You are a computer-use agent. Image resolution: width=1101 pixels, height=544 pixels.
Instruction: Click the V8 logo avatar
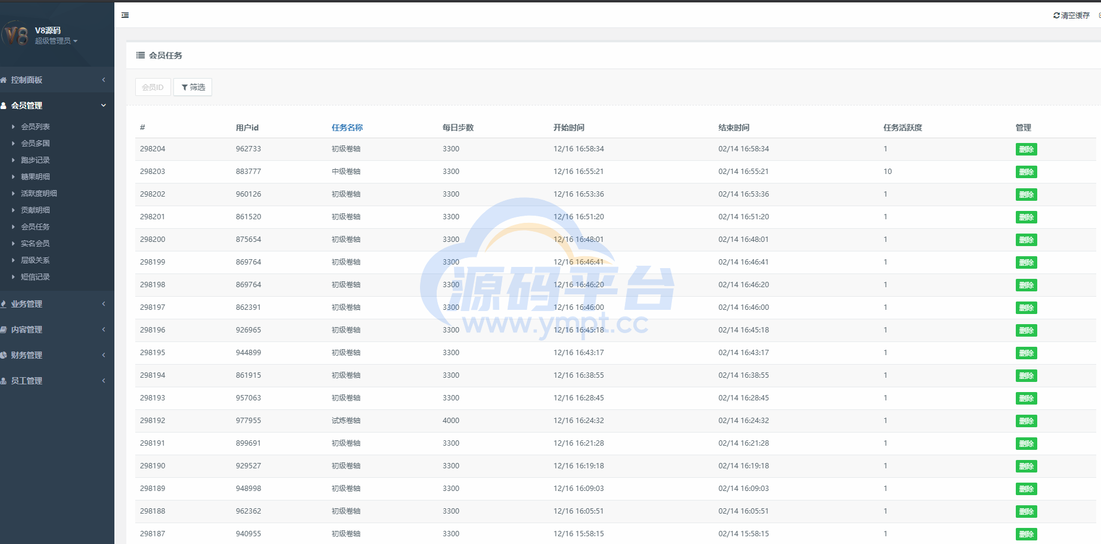(x=15, y=35)
